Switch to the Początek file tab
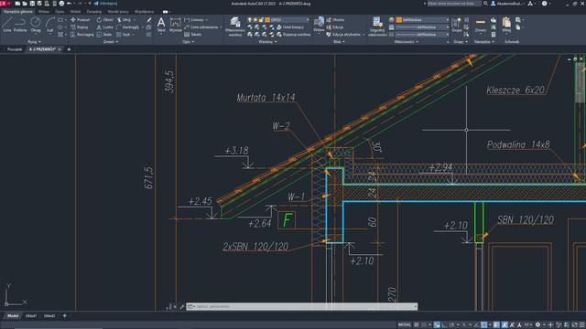586x329 pixels. (15, 49)
